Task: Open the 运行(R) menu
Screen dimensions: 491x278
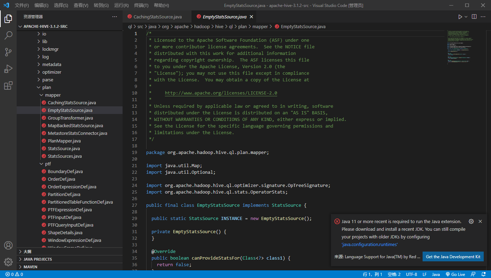Action: [121, 5]
